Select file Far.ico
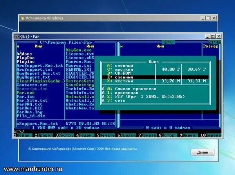 point(25,97)
